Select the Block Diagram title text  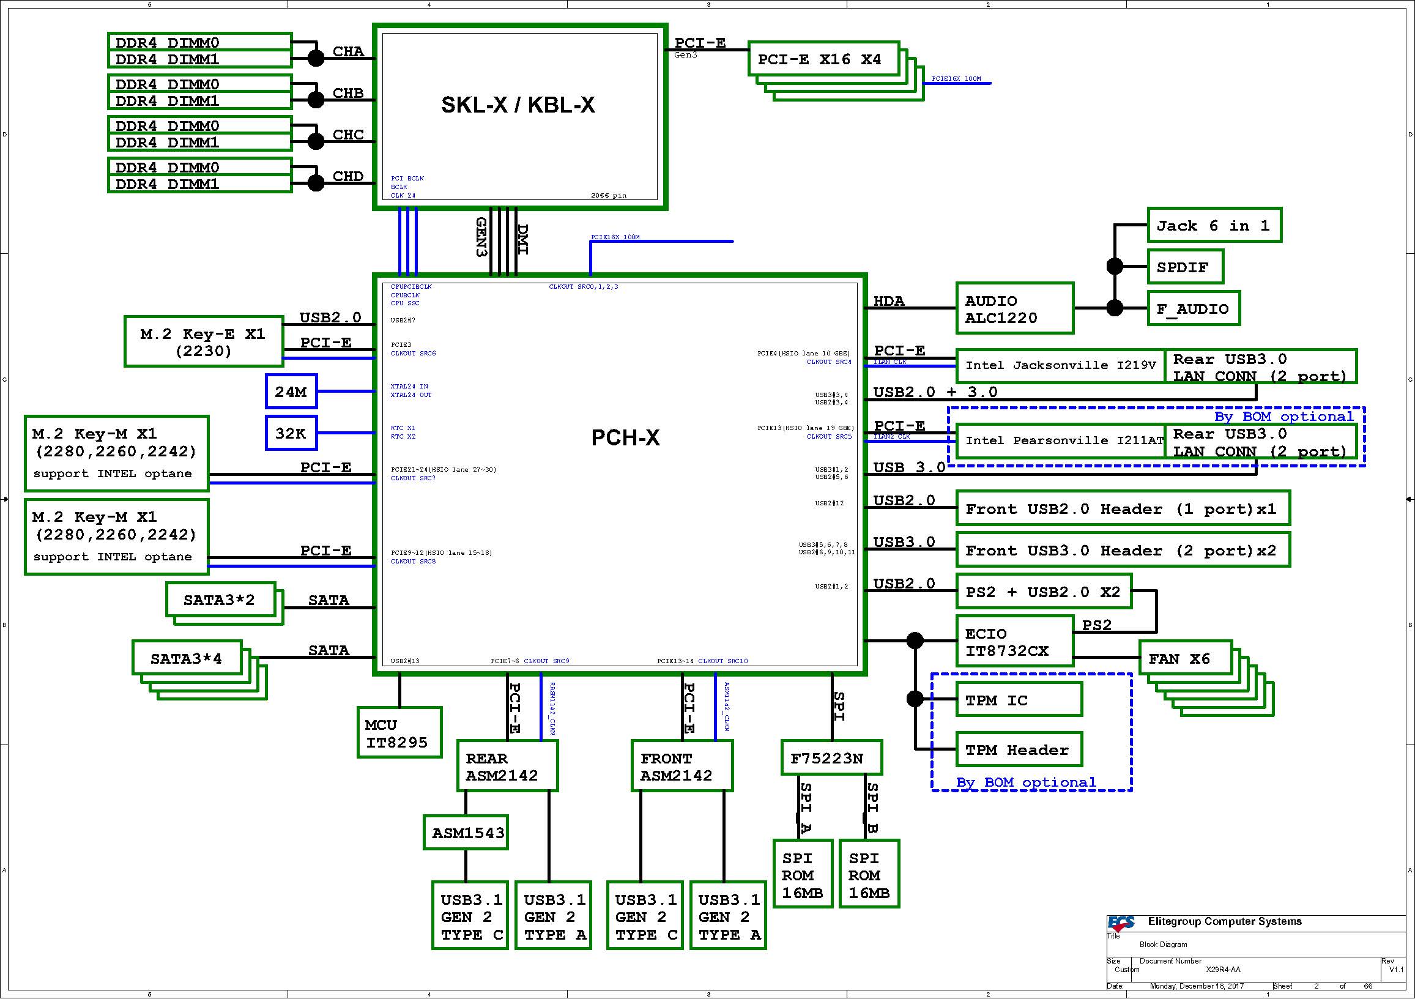(1163, 944)
